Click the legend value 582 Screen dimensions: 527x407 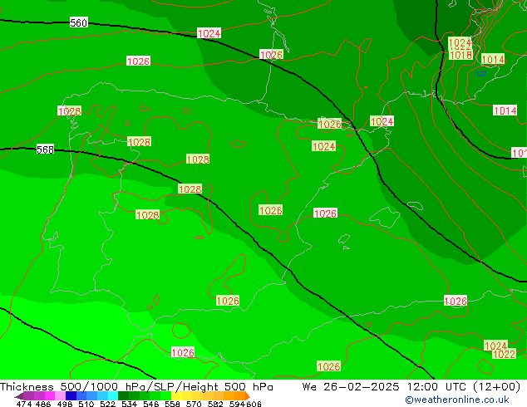pos(215,404)
